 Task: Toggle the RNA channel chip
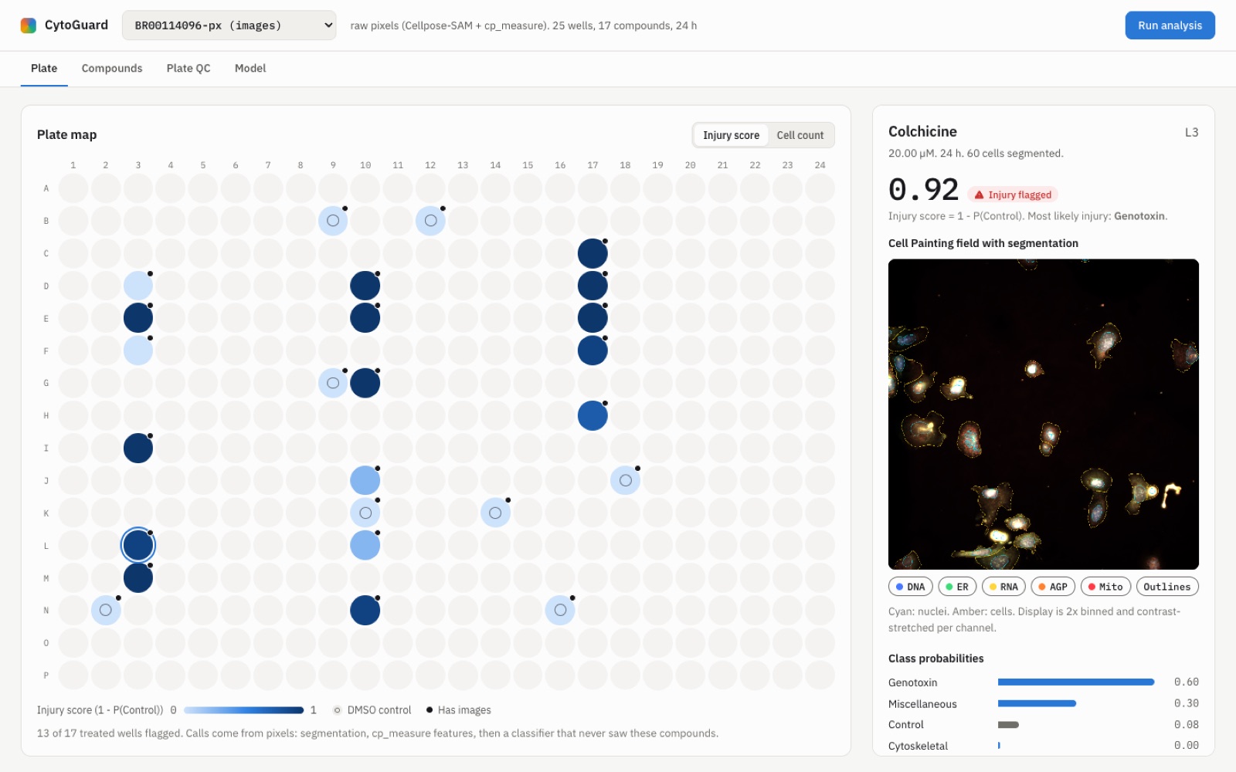[x=1003, y=587]
